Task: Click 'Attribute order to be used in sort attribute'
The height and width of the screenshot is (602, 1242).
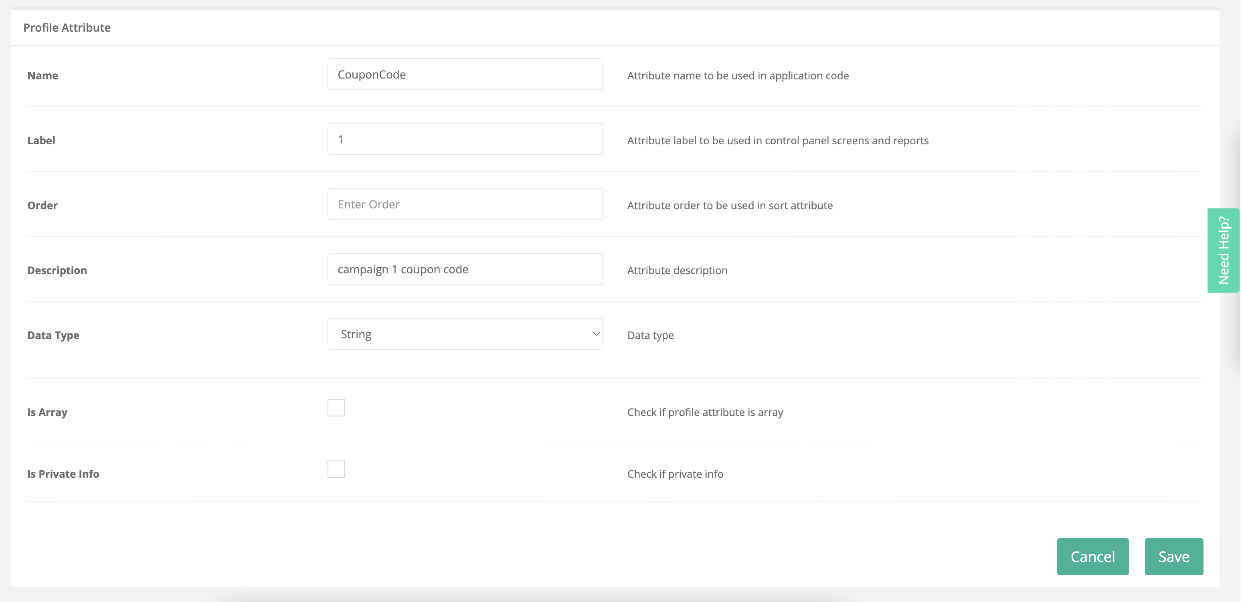Action: coord(730,206)
